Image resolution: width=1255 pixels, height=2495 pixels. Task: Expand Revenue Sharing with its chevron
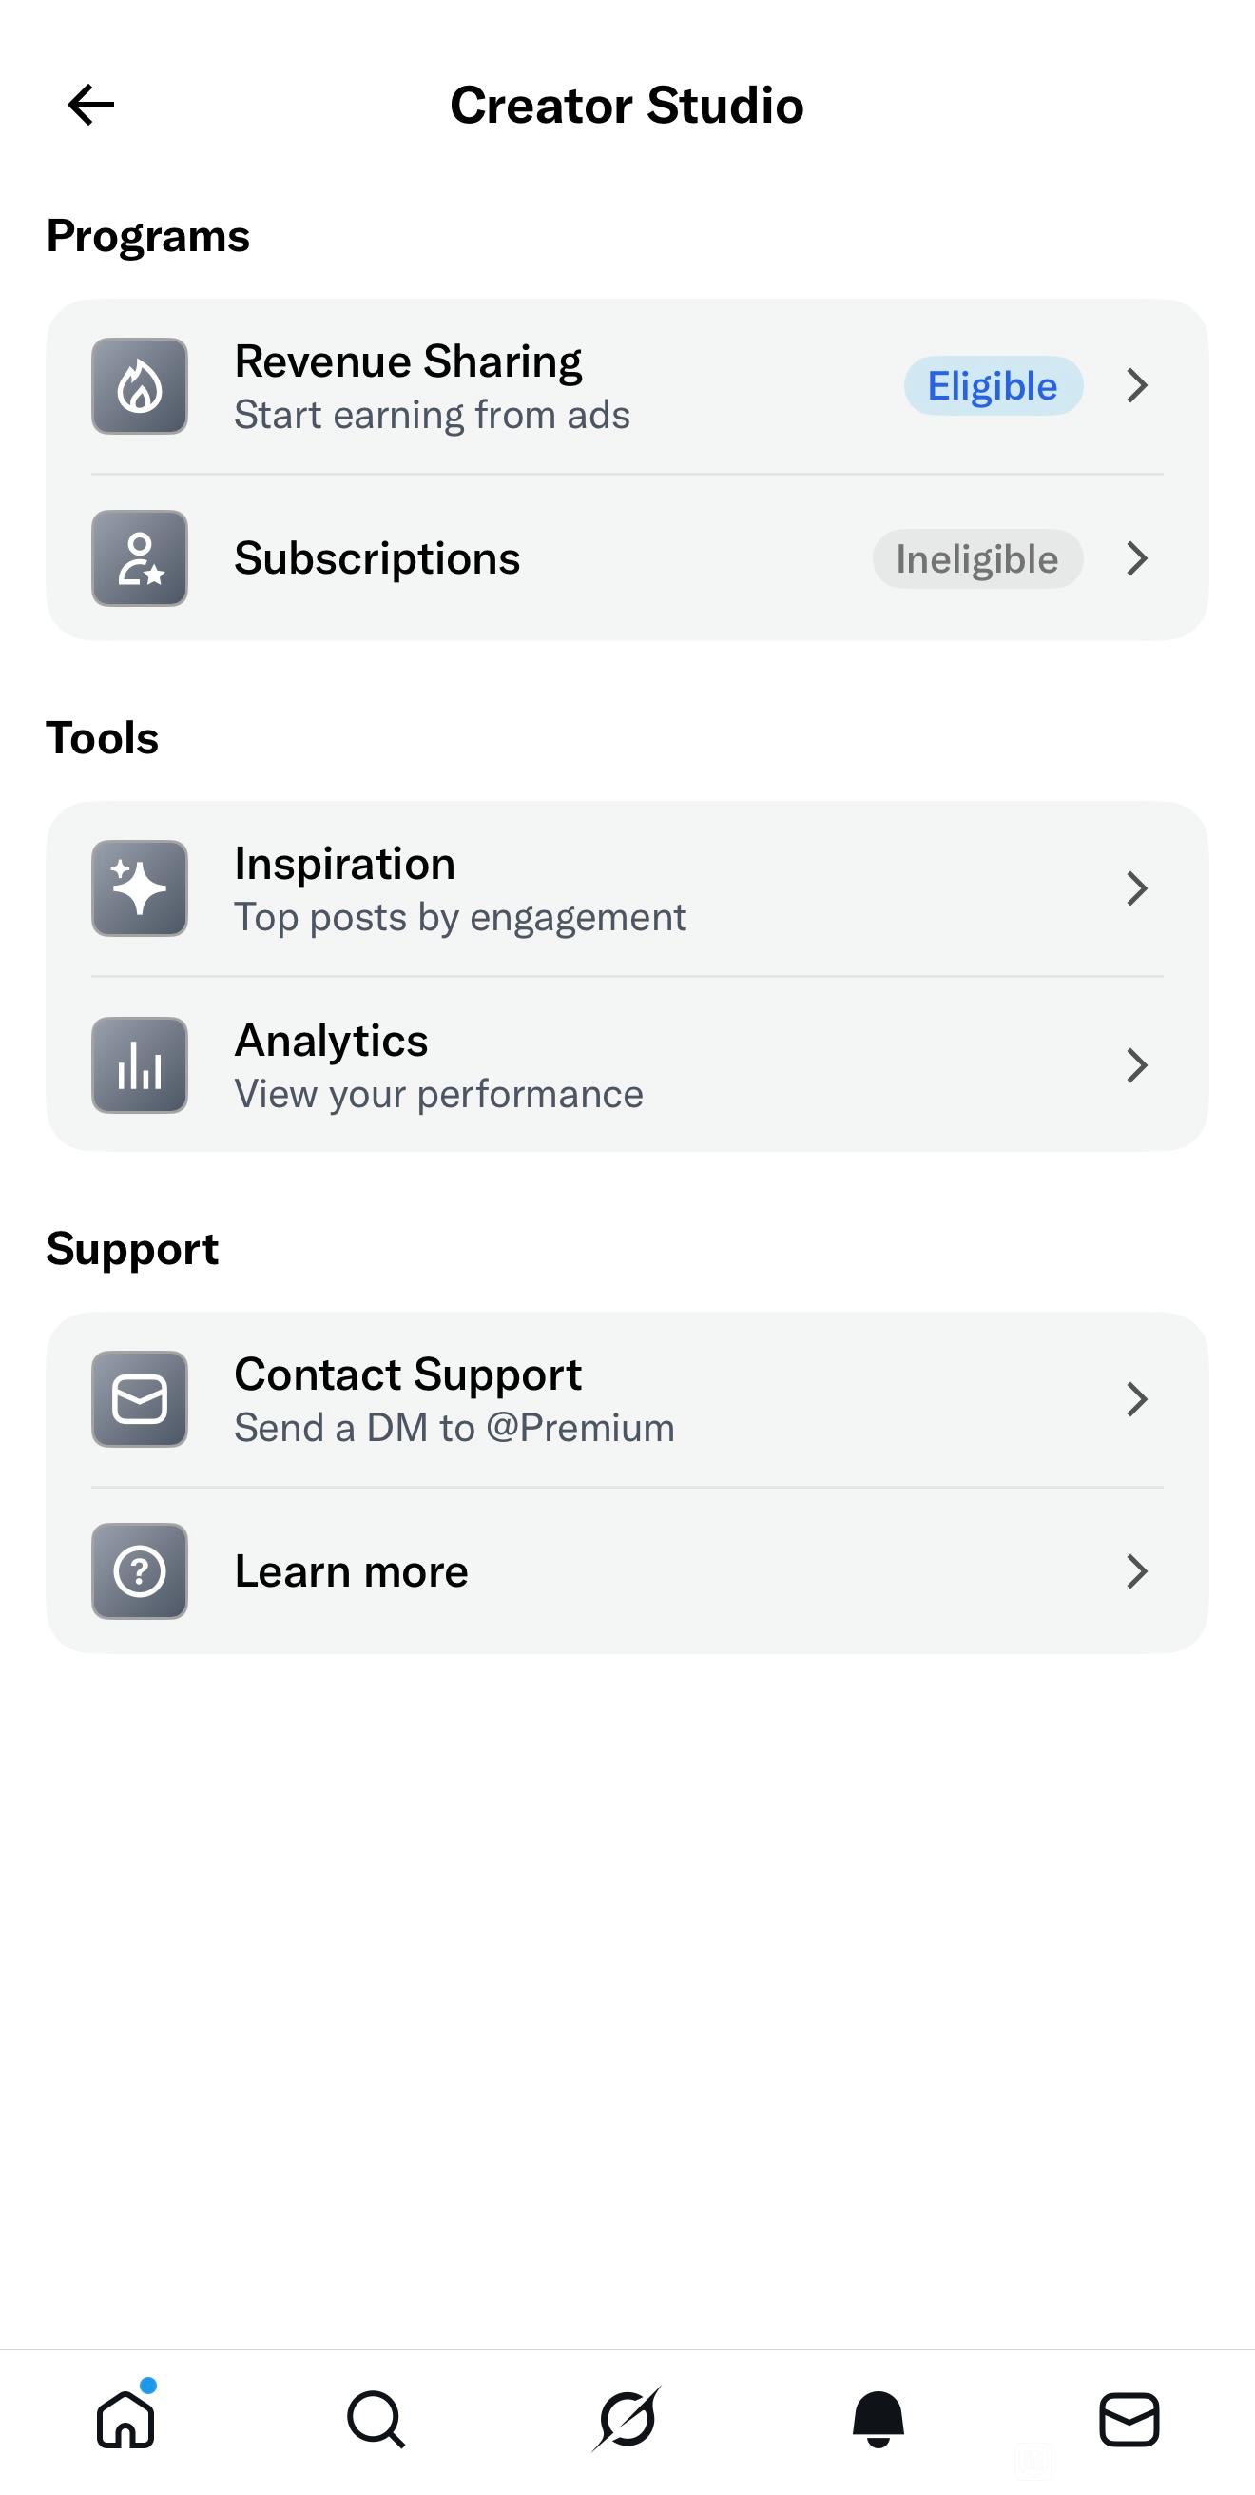[x=1137, y=386]
